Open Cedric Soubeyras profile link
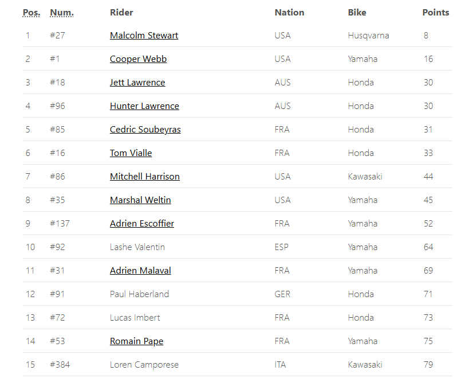Image resolution: width=473 pixels, height=382 pixels. (145, 130)
